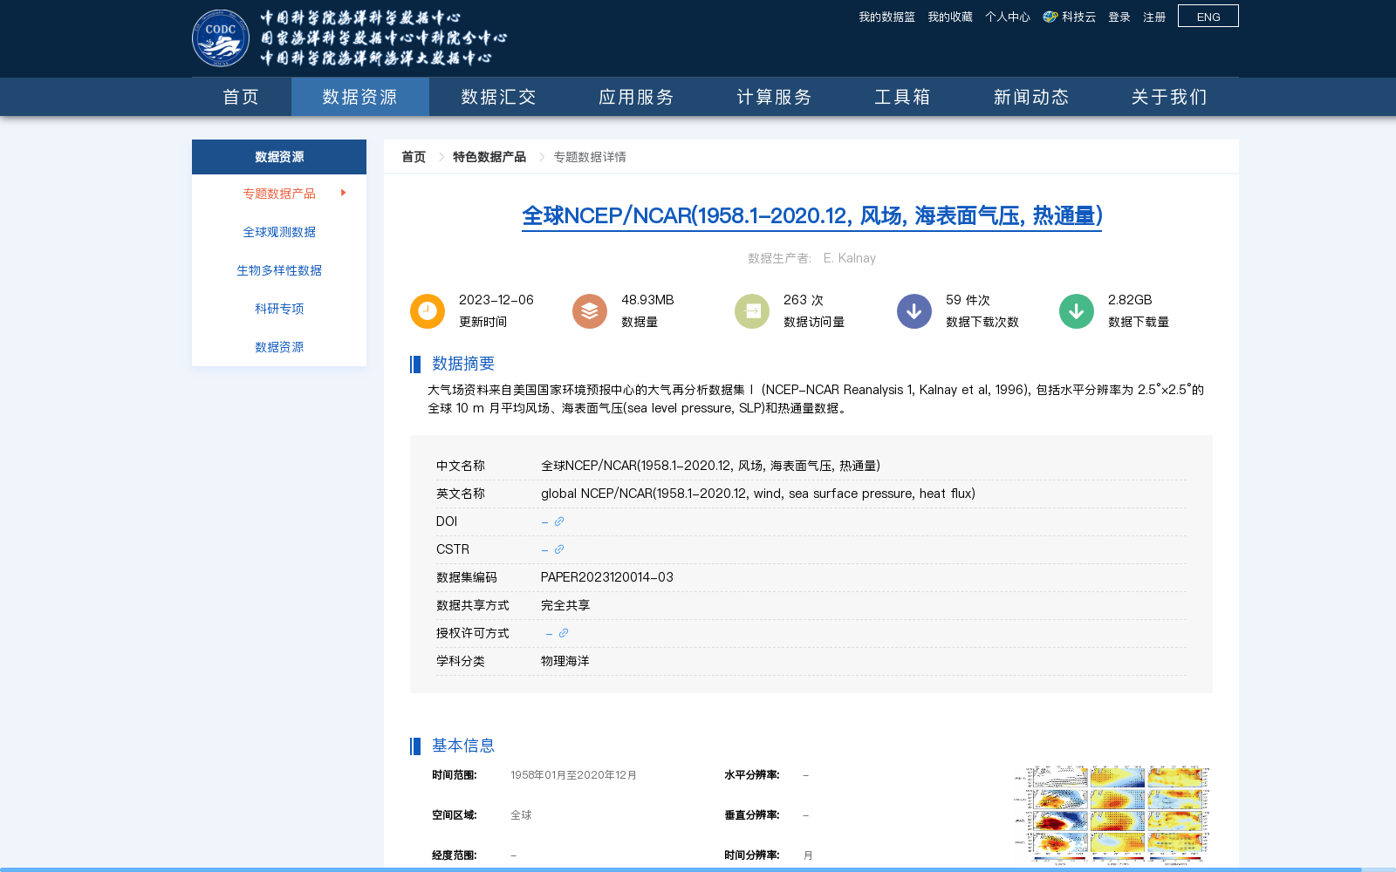Open the 应用服务 navigation tab
Screen dimensions: 1396x872
[x=636, y=97]
